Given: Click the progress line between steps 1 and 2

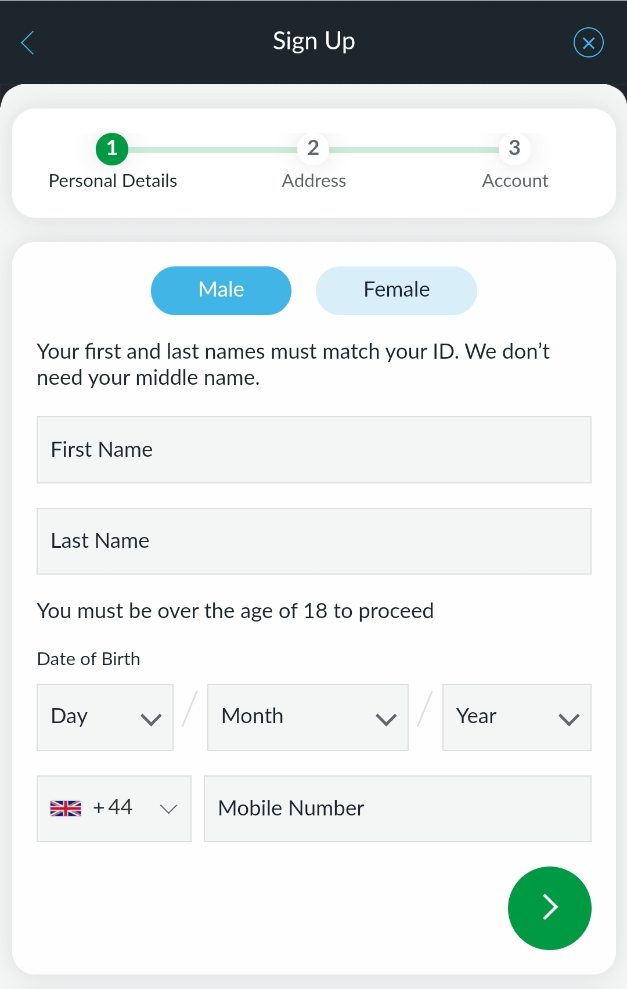Looking at the screenshot, I should 212,150.
